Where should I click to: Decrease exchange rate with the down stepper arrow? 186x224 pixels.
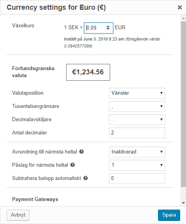pyautogui.click(x=108, y=29)
